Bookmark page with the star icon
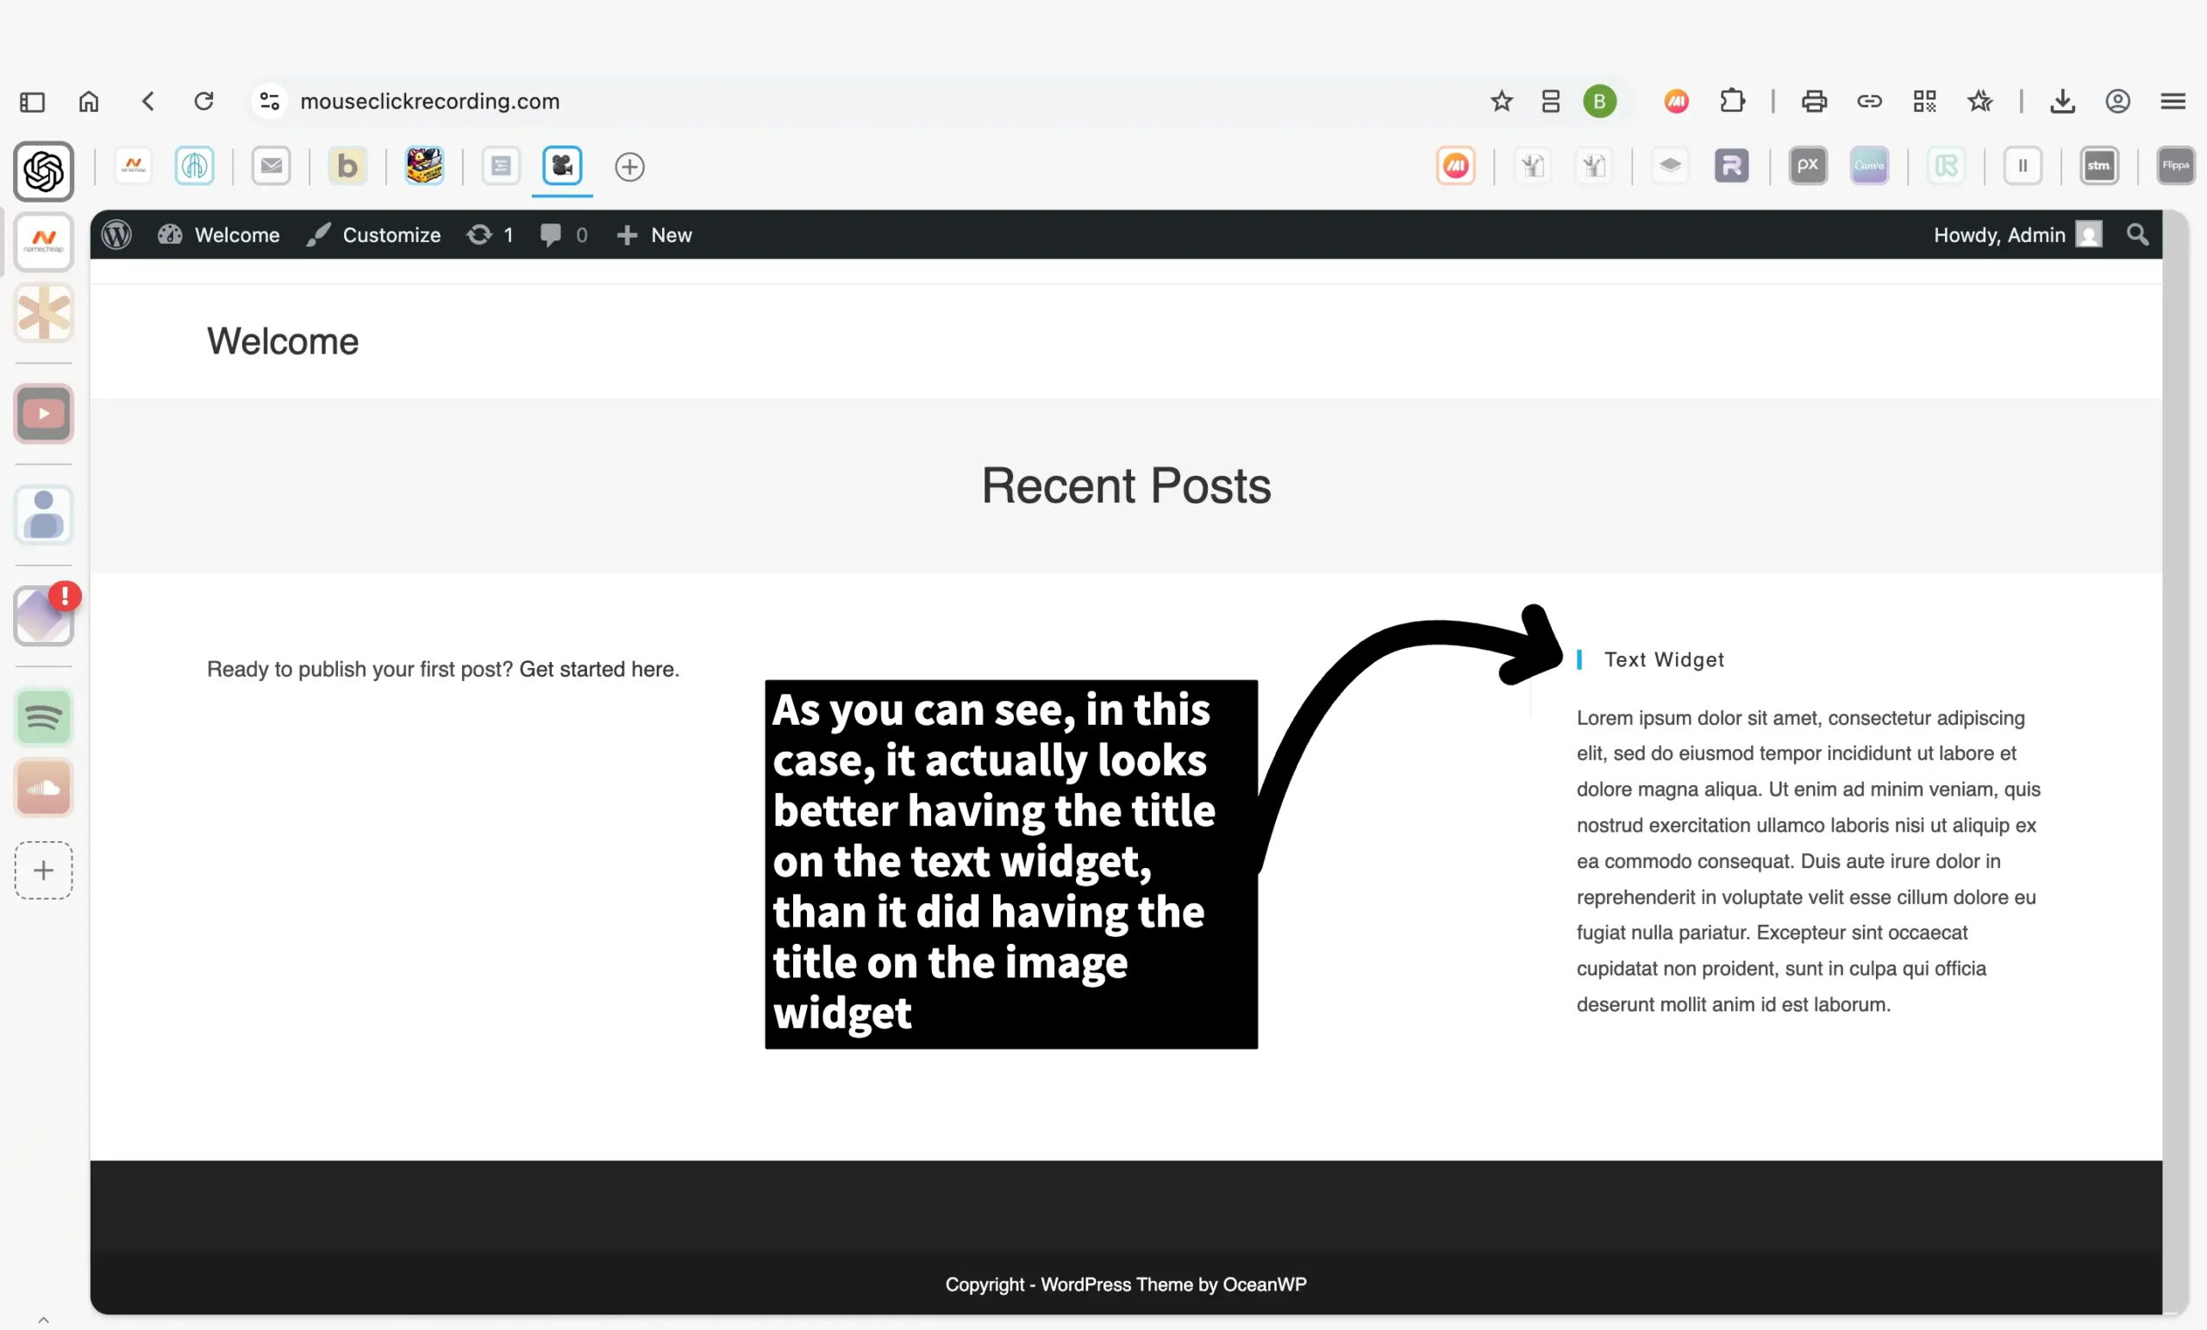The height and width of the screenshot is (1330, 2207). (x=1501, y=101)
